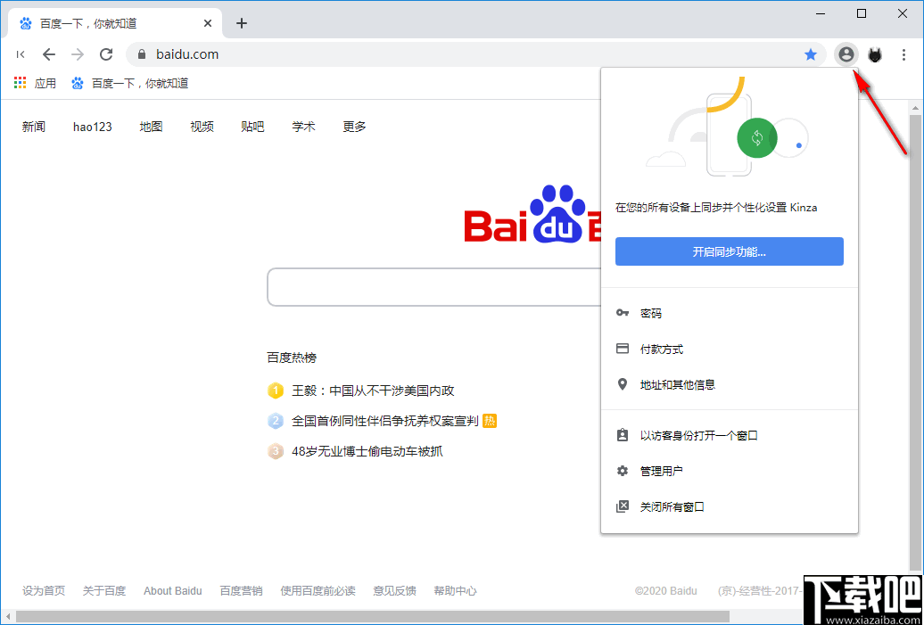Click the lock icon in the address bar
This screenshot has width=924, height=625.
[141, 54]
